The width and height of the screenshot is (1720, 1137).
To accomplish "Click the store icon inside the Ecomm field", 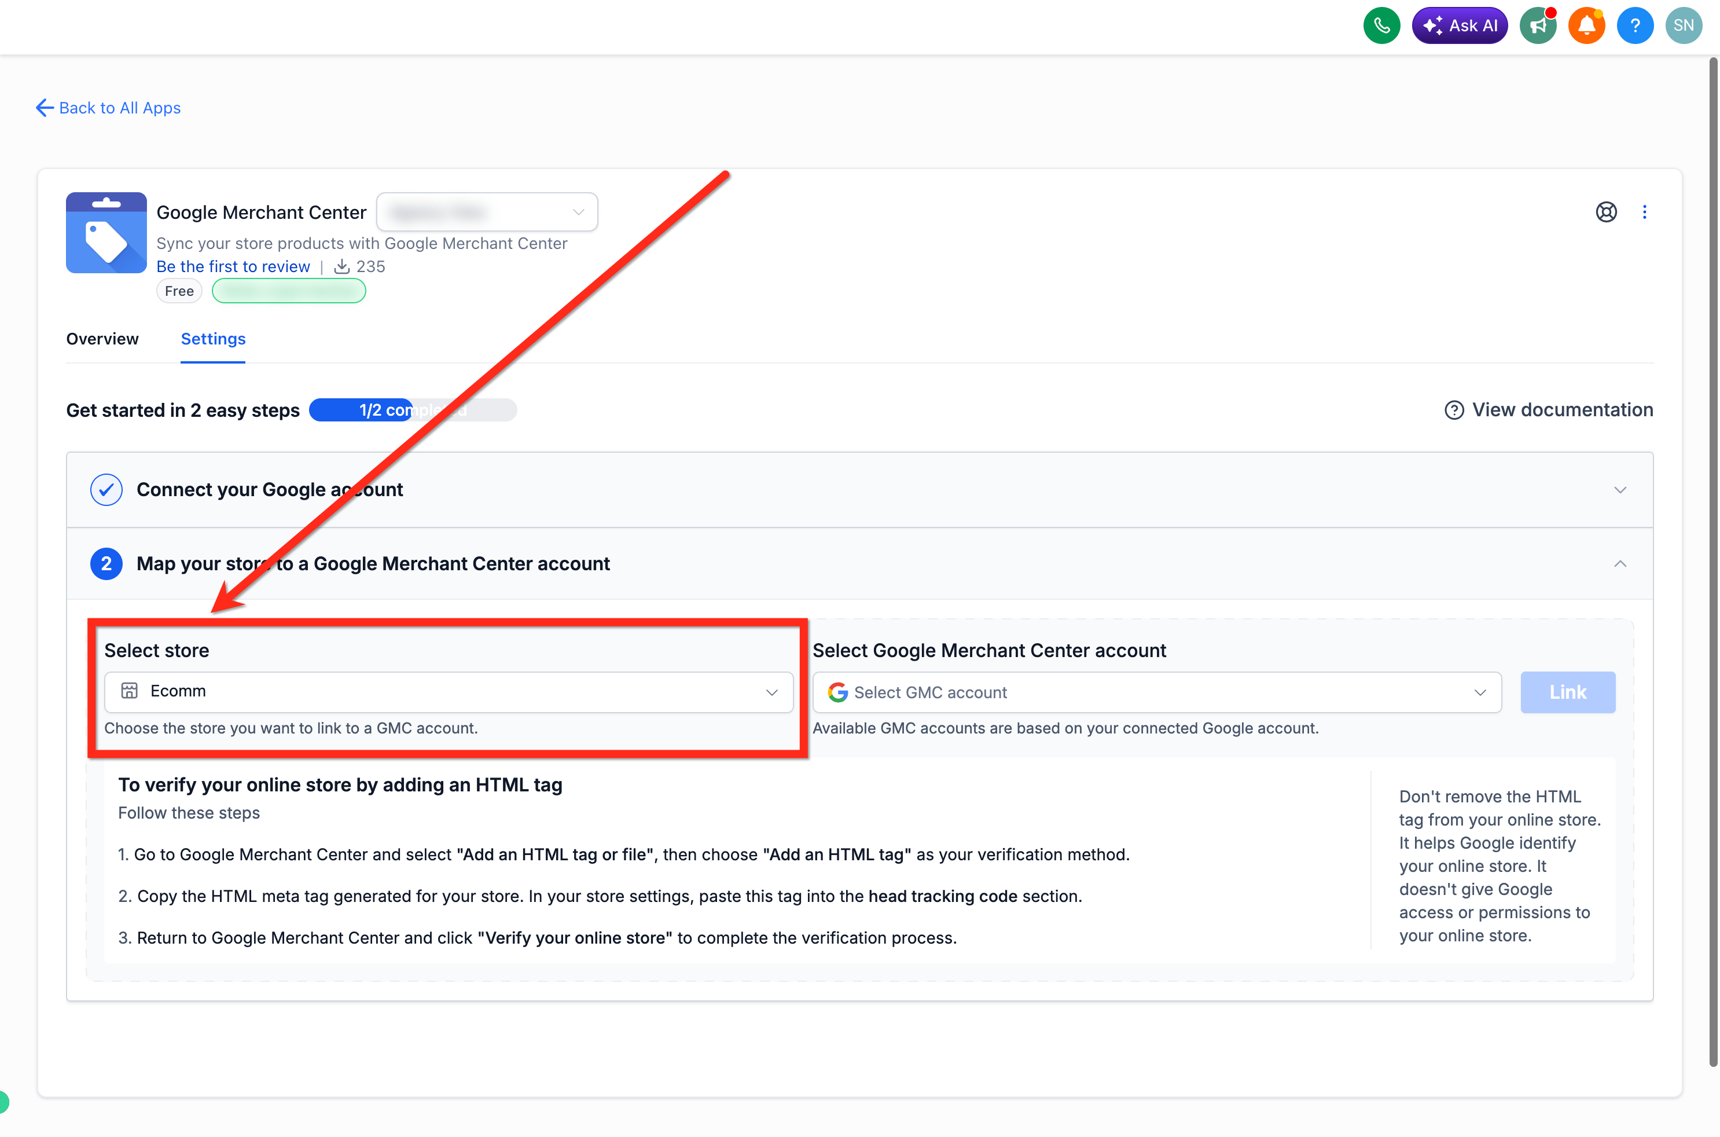I will (x=130, y=691).
